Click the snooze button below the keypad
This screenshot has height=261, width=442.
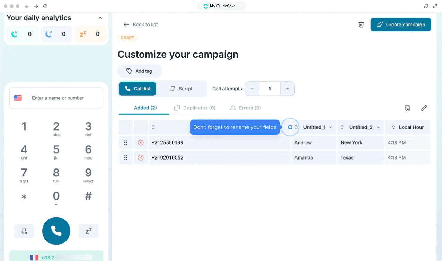click(88, 231)
